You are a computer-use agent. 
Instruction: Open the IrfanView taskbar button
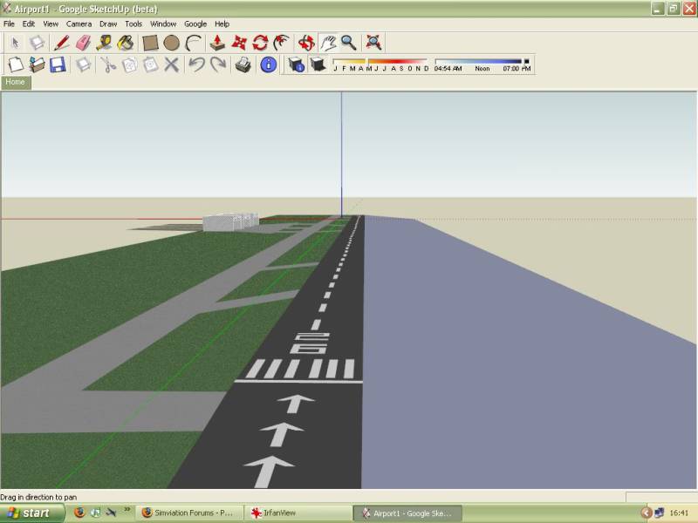pyautogui.click(x=297, y=513)
